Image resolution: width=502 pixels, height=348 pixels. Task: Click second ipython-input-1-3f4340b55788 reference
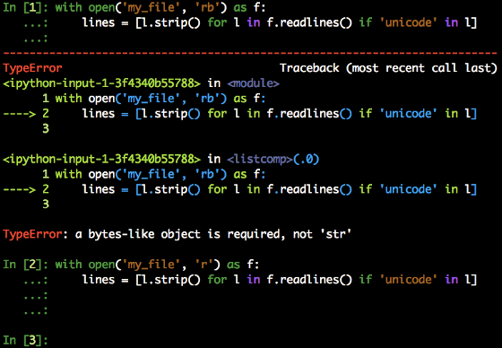[102, 159]
